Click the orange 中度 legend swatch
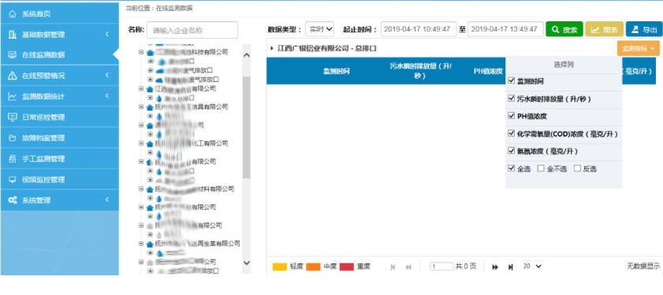Image resolution: width=663 pixels, height=295 pixels. (313, 267)
